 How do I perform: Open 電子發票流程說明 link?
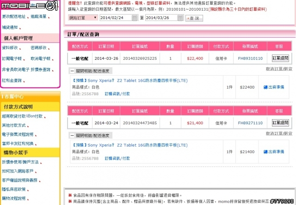tap(18, 135)
